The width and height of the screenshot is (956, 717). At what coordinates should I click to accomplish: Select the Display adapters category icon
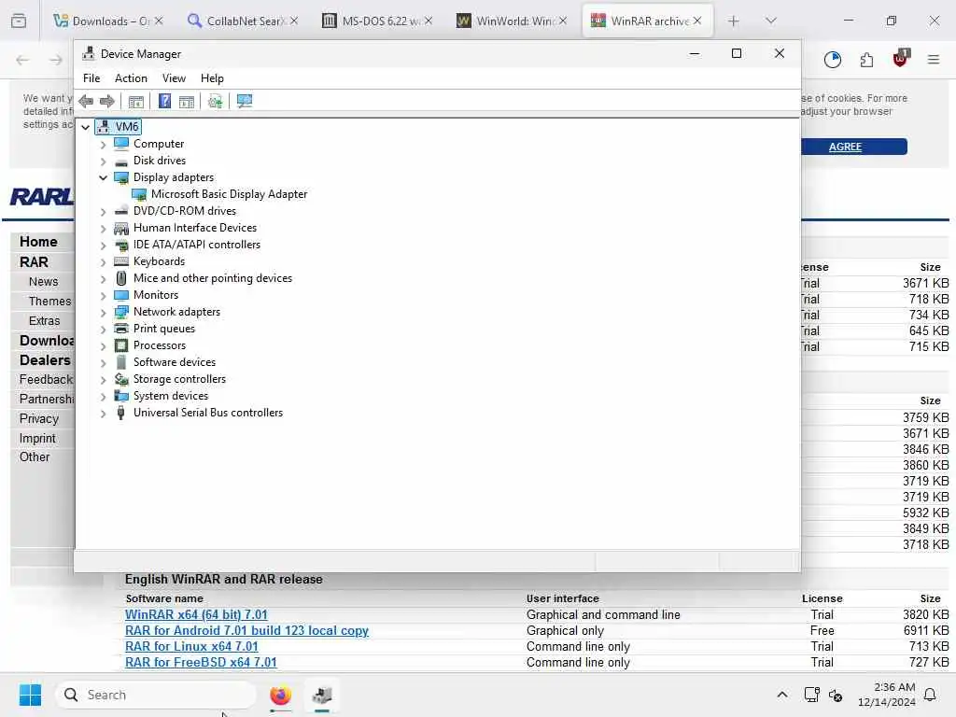[121, 177]
